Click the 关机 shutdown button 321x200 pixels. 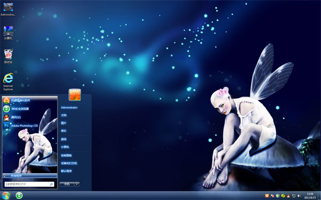tap(67, 184)
